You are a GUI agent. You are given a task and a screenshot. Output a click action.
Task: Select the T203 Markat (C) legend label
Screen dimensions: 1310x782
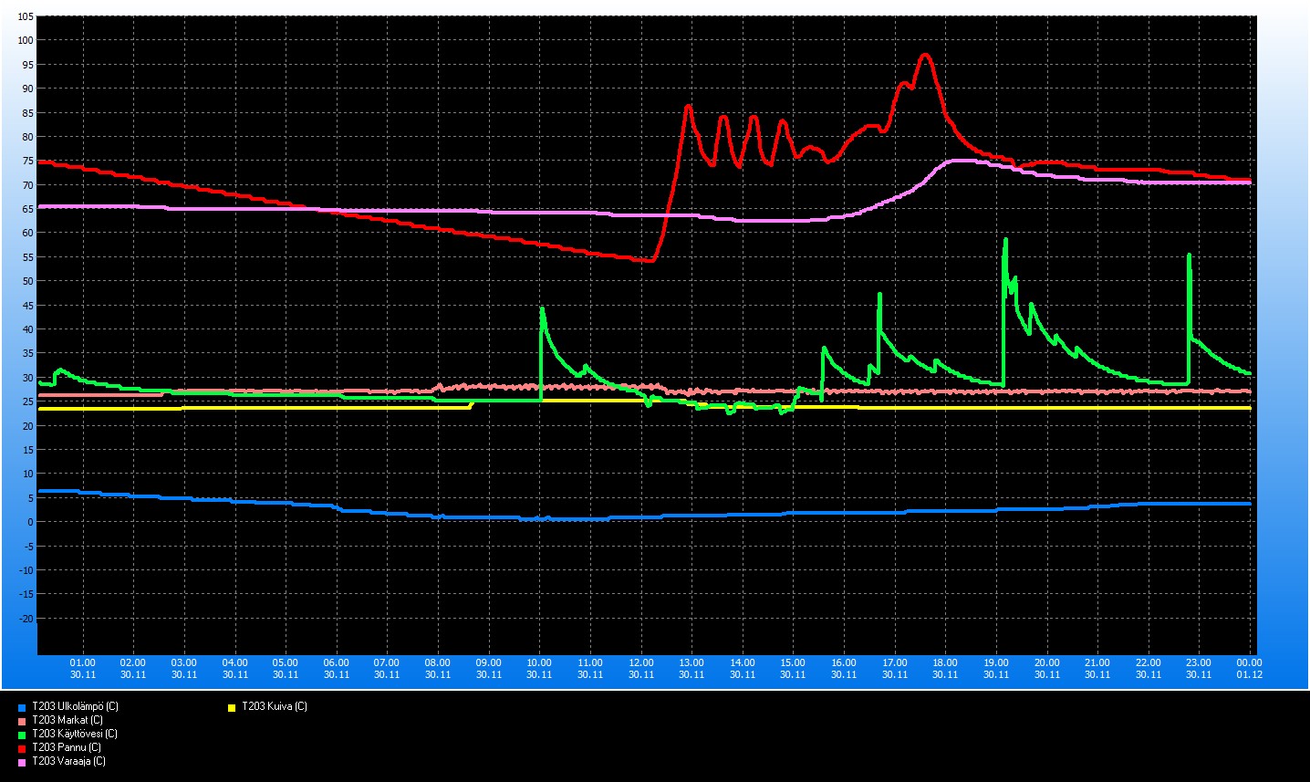coord(67,720)
